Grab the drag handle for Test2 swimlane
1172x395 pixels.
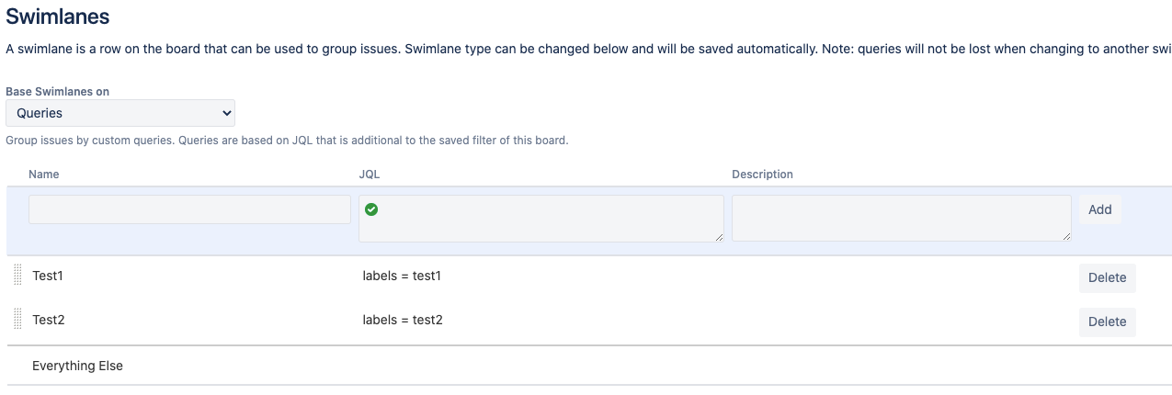(17, 319)
